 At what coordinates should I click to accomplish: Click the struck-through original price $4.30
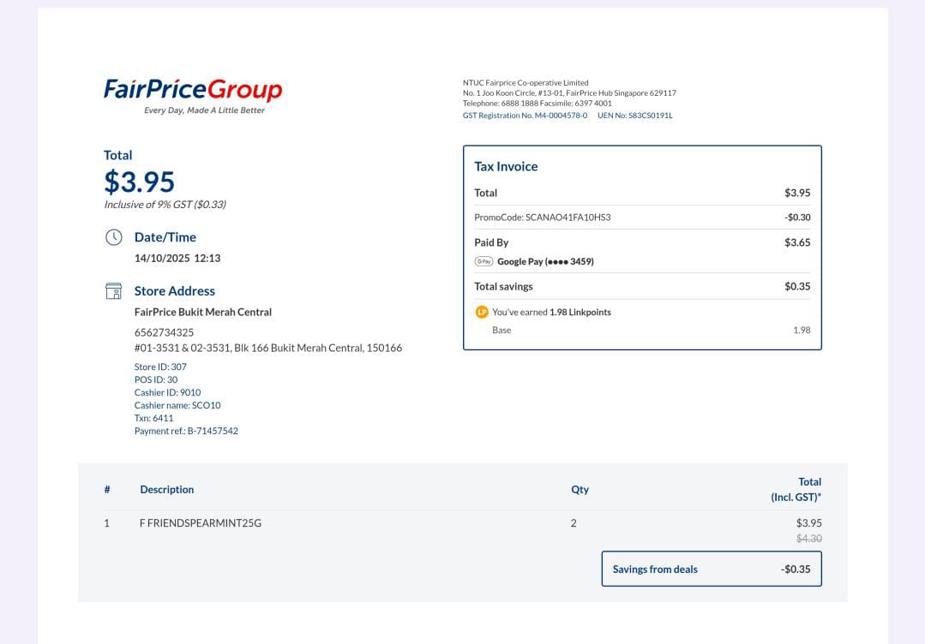pos(808,539)
